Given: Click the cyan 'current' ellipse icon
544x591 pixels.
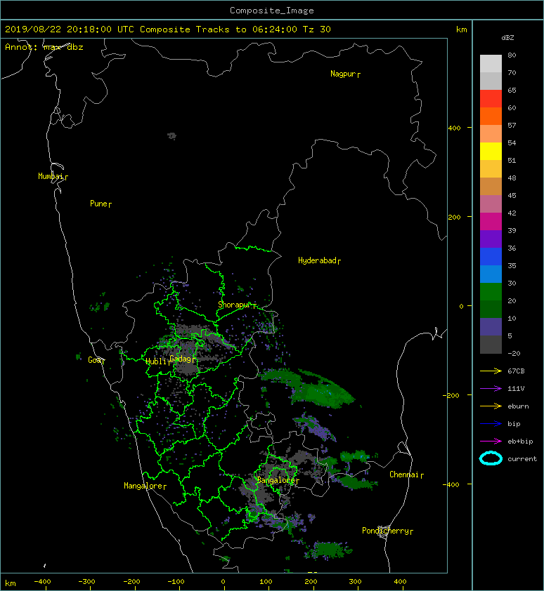Looking at the screenshot, I should click(x=491, y=458).
